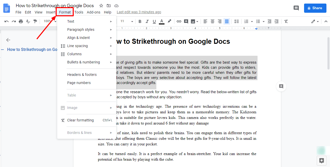Expand the Text submenu

click(87, 21)
